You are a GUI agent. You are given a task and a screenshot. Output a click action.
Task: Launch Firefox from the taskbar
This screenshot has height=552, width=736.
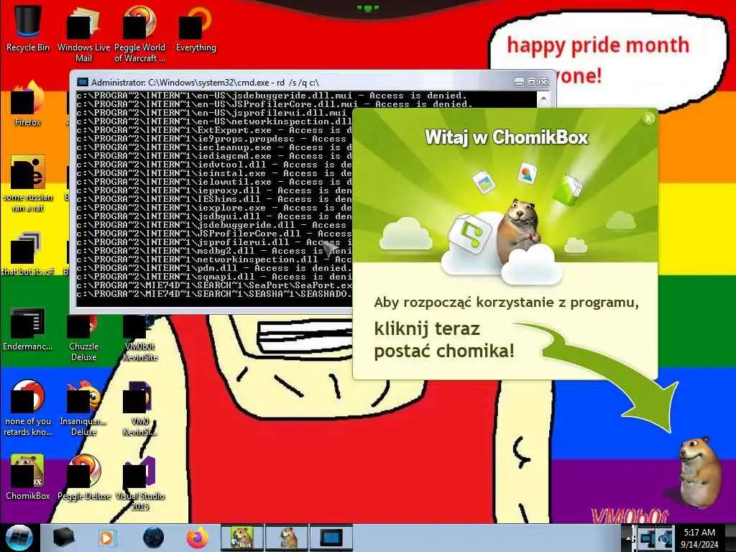click(x=197, y=538)
